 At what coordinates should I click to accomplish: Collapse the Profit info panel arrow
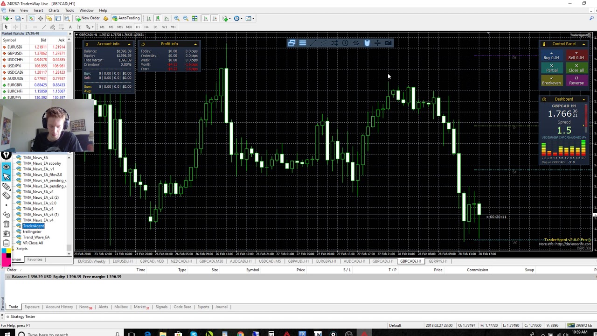coord(195,44)
